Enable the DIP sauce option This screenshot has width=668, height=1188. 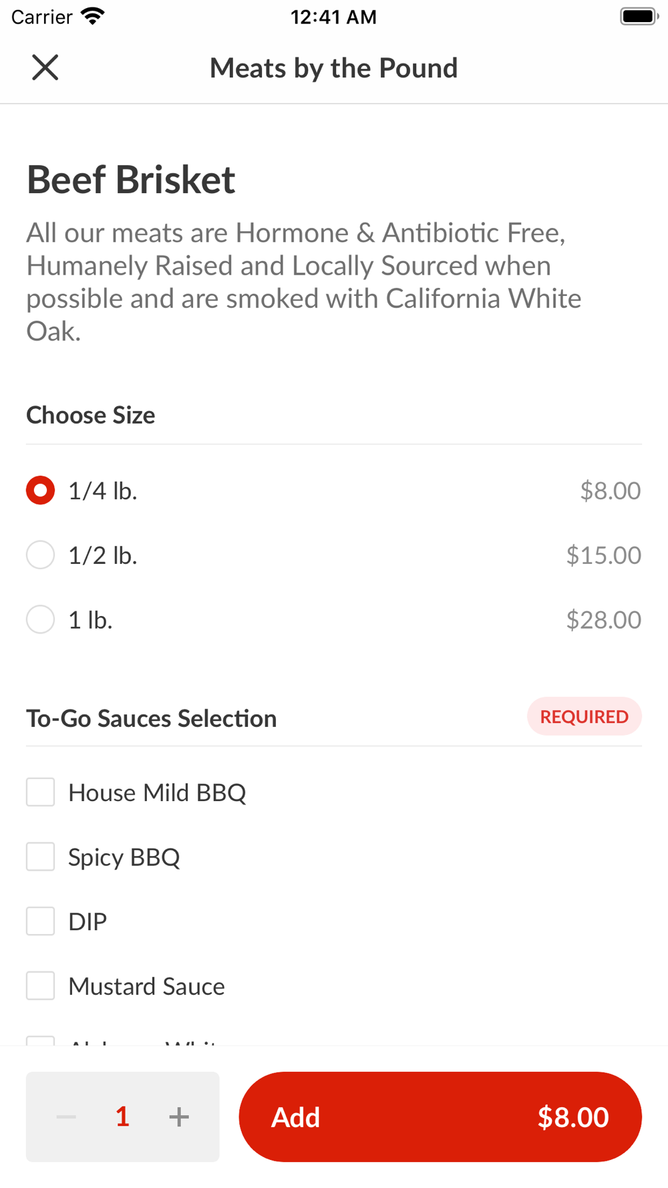[41, 921]
